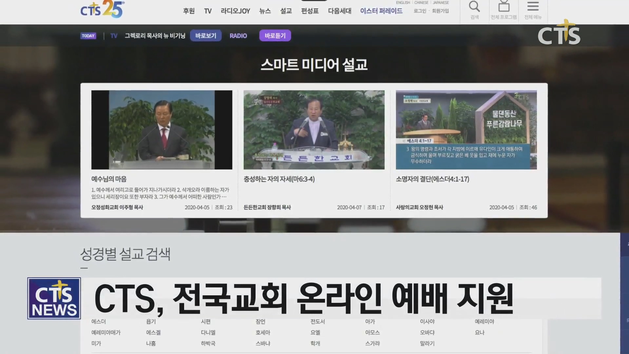Select the 하박국 Bible book link
The image size is (629, 354).
(x=208, y=343)
